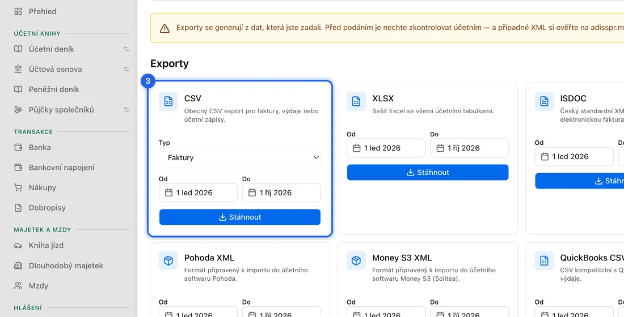
Task: Download the ISDOC export via Stáhnout
Action: tap(579, 181)
